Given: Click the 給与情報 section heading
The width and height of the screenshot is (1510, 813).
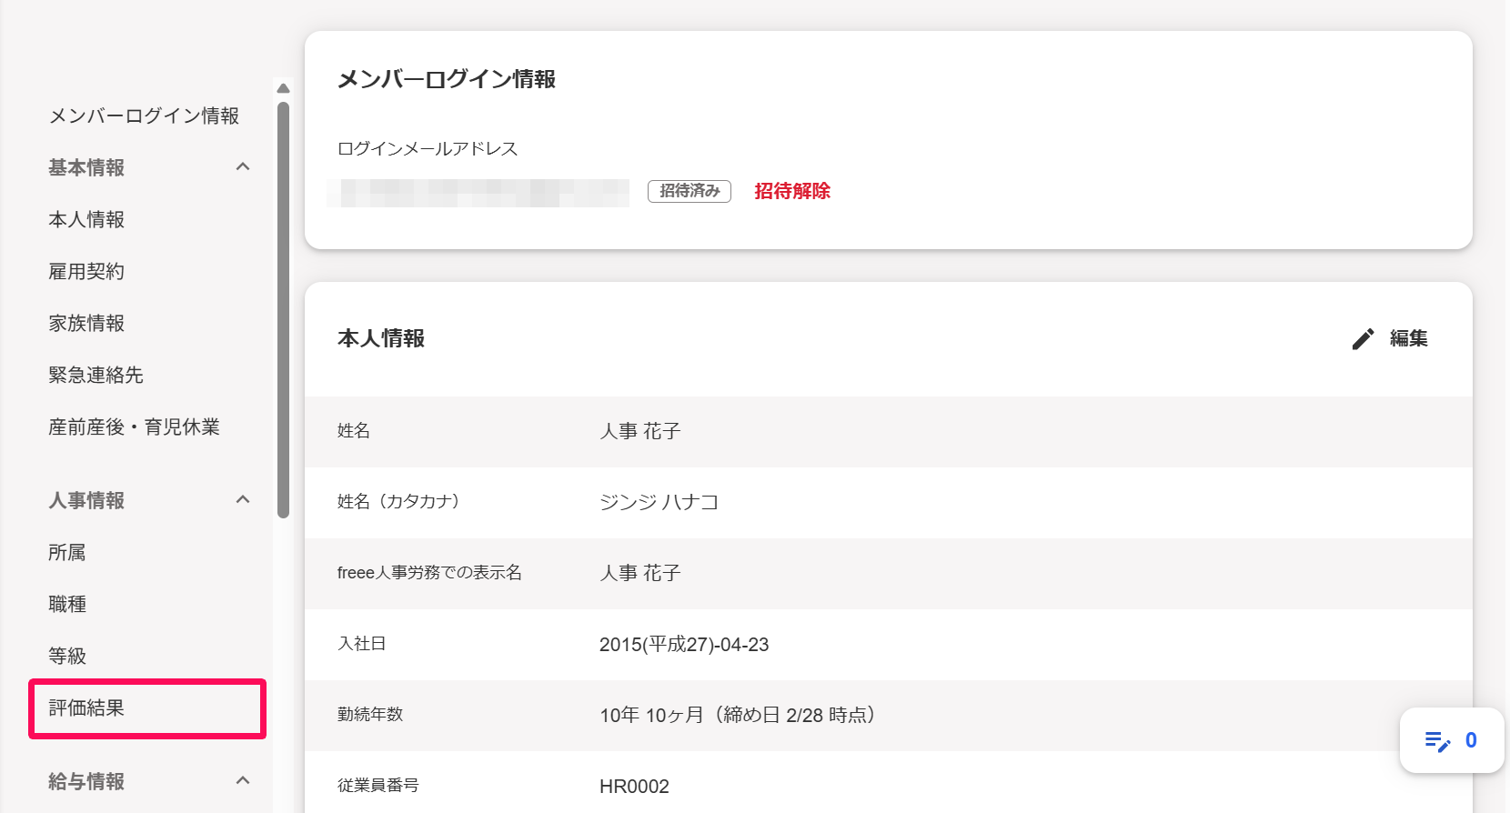Looking at the screenshot, I should click(86, 781).
